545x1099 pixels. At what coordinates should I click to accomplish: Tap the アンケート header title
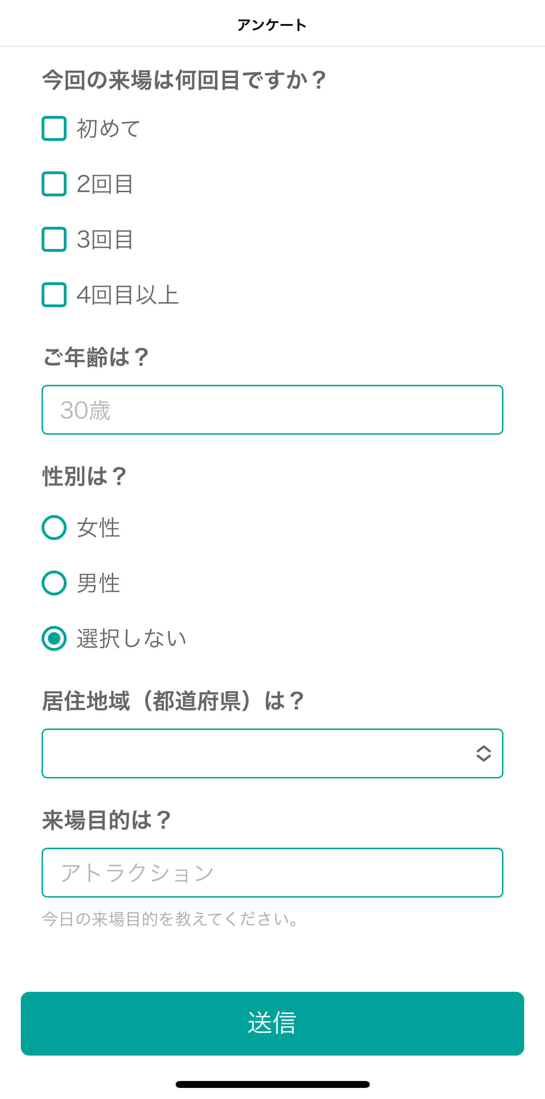point(272,25)
